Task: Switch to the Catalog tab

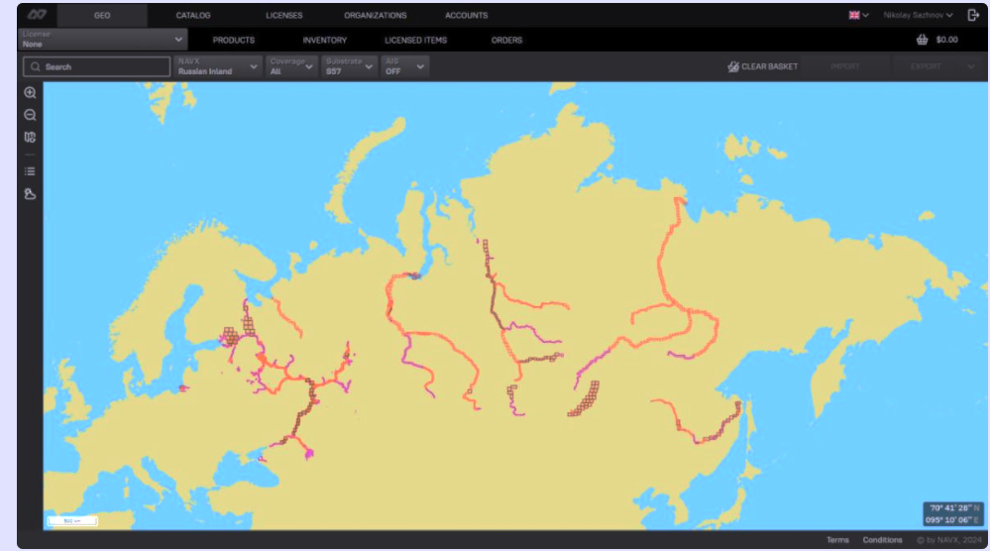Action: click(x=193, y=16)
